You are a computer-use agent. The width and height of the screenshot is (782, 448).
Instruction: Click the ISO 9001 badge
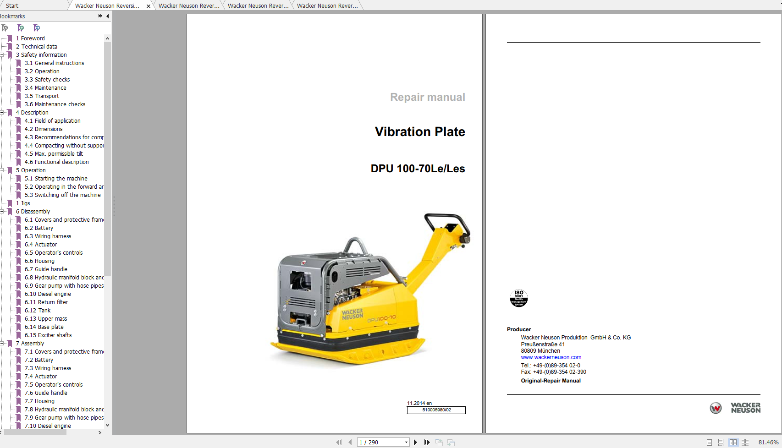tap(519, 298)
